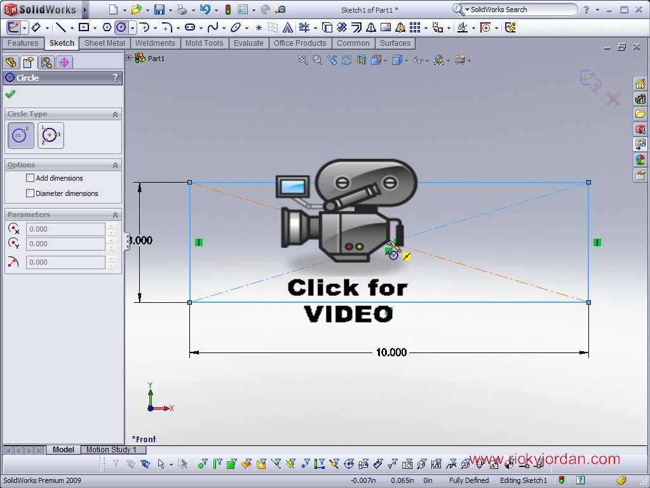Open the Motion Study 1 tab
The width and height of the screenshot is (650, 488).
[x=112, y=450]
